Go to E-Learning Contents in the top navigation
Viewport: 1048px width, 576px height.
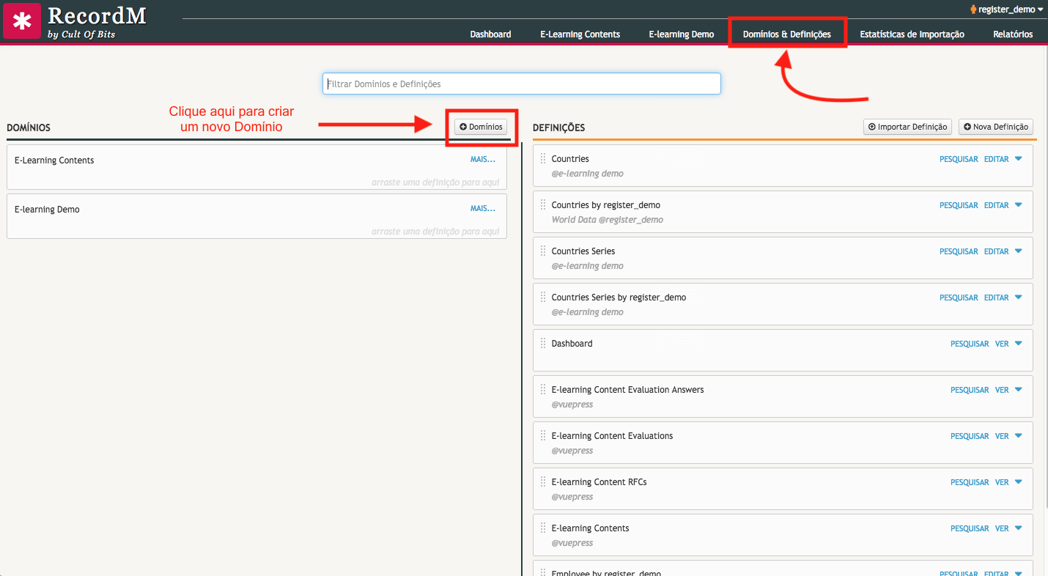pyautogui.click(x=580, y=34)
